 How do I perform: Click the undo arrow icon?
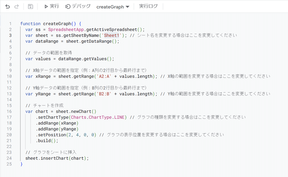point(8,7)
